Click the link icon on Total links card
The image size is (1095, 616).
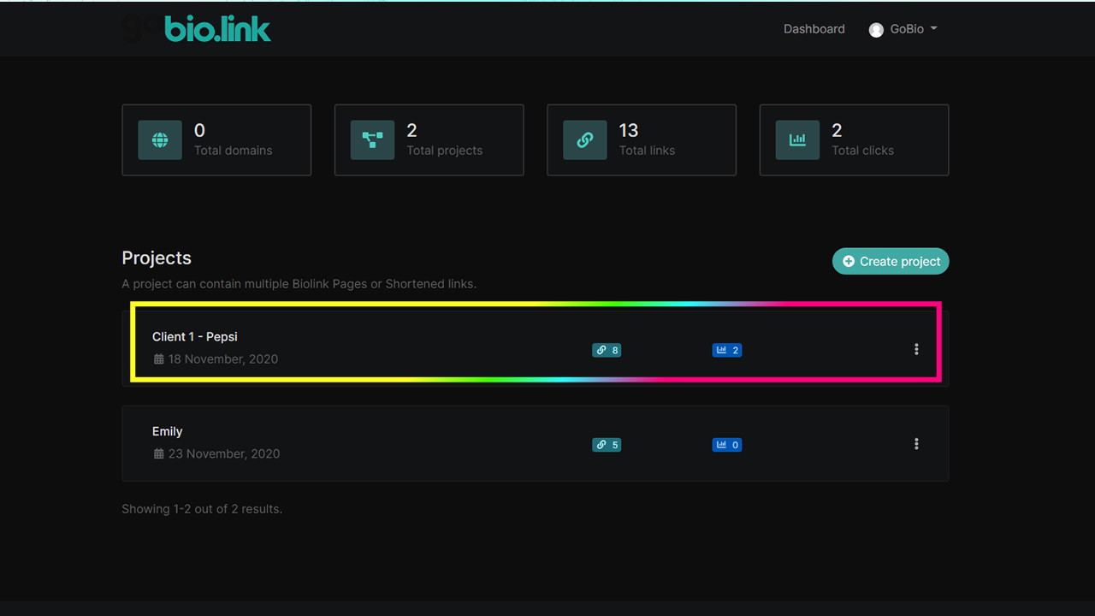point(584,139)
